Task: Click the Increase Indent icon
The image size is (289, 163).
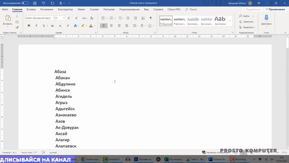Action: point(135,18)
